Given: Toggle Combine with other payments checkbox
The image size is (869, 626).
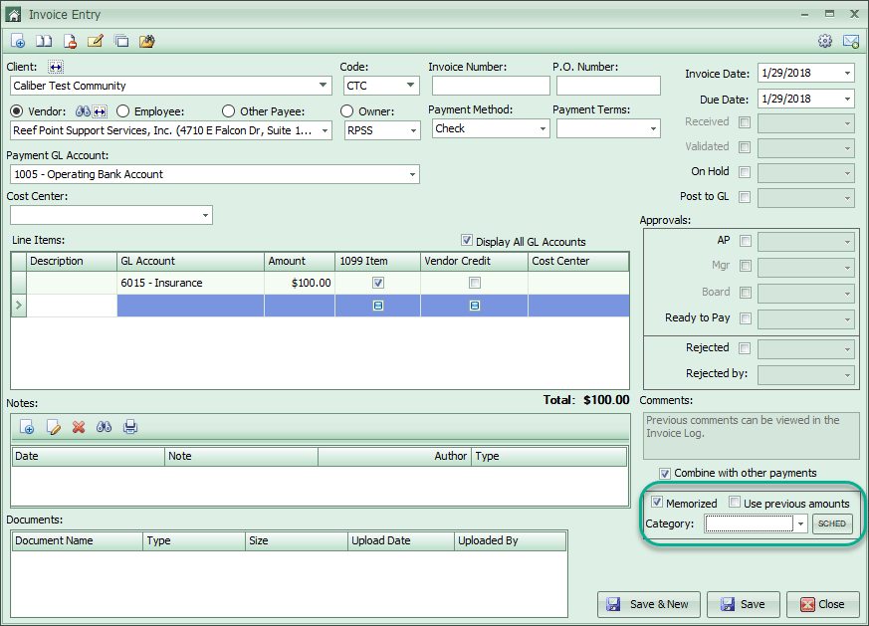Looking at the screenshot, I should click(x=665, y=473).
